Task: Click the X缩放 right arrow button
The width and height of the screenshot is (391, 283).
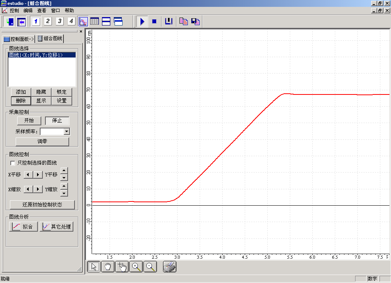Action: (x=38, y=189)
